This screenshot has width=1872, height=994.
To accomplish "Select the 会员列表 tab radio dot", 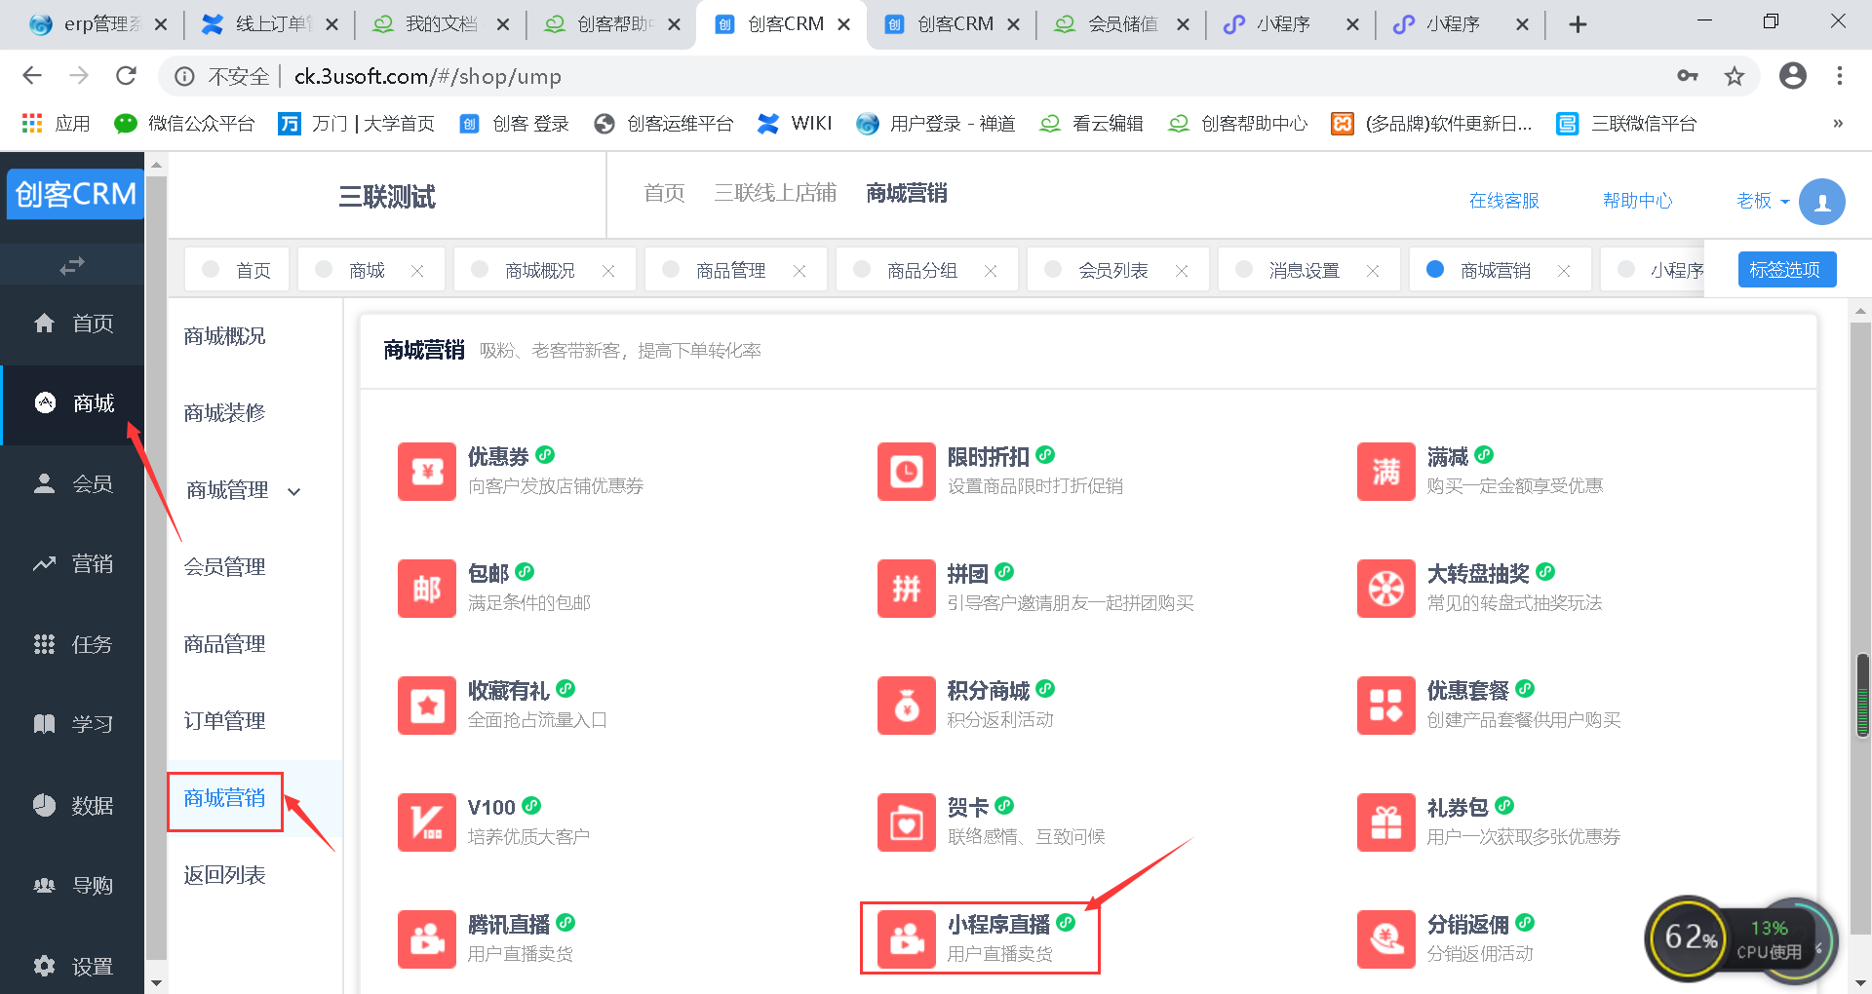I will (1053, 269).
